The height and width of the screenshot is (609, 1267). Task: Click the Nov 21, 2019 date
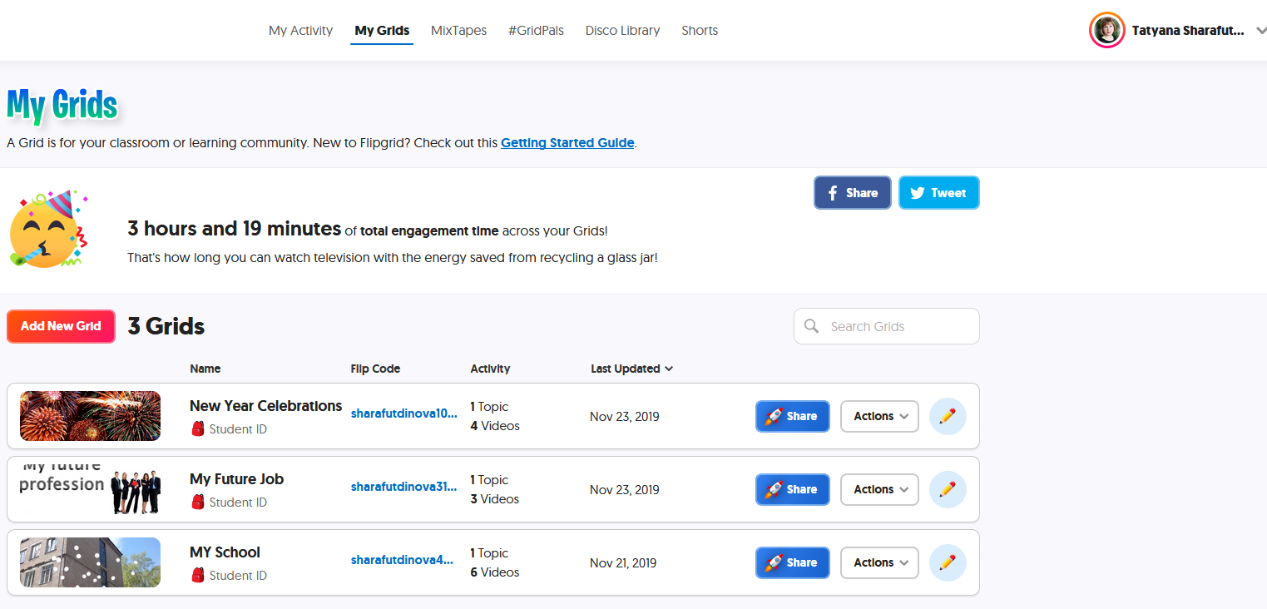[623, 563]
